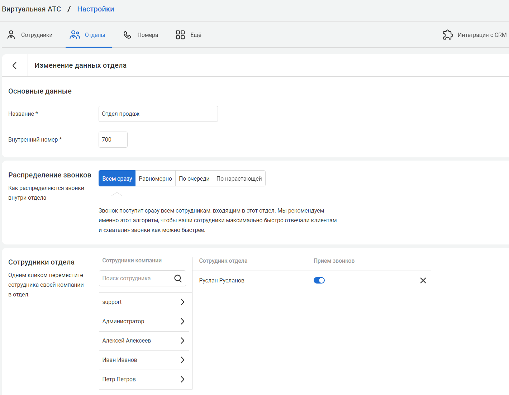Click the Отделы group icon
Screen dimensions: 509x395
tap(75, 35)
